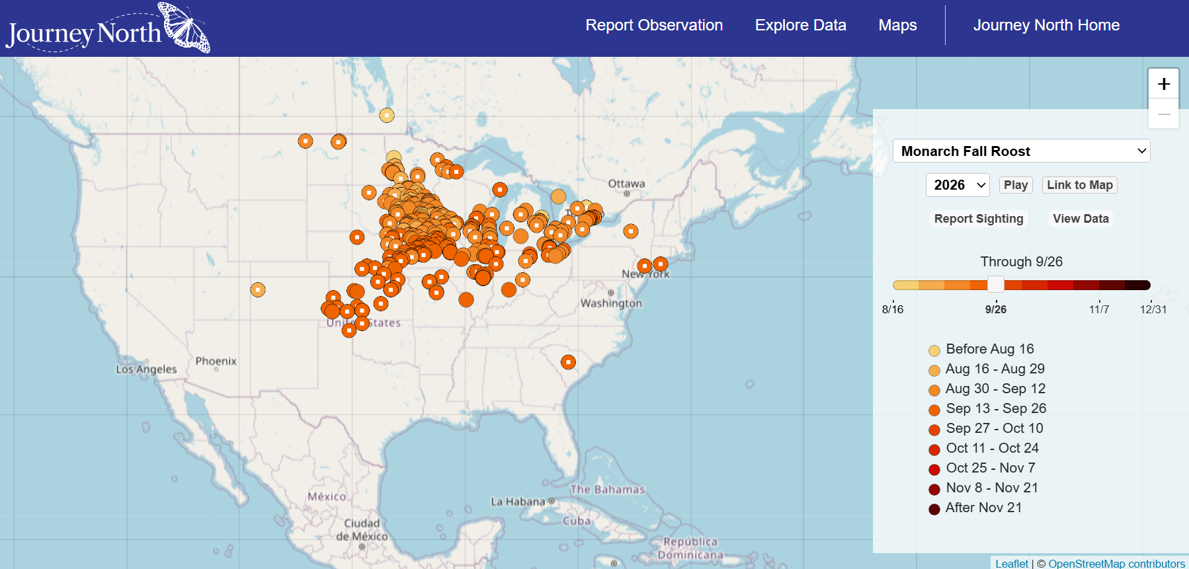This screenshot has height=569, width=1189.
Task: Go to Journey North Home
Action: [x=1046, y=25]
